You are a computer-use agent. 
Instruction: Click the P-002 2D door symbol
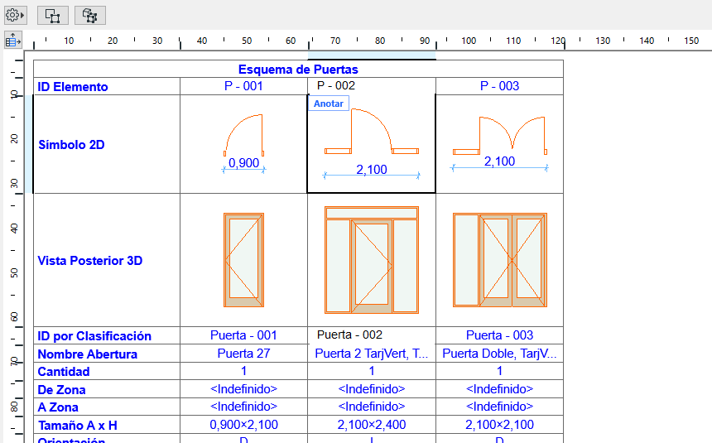point(372,132)
